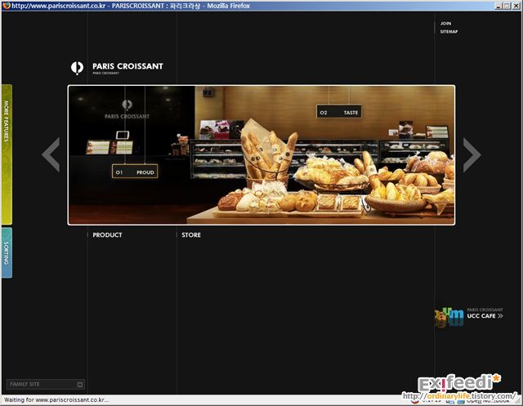Open the SITEMAP link

449,32
